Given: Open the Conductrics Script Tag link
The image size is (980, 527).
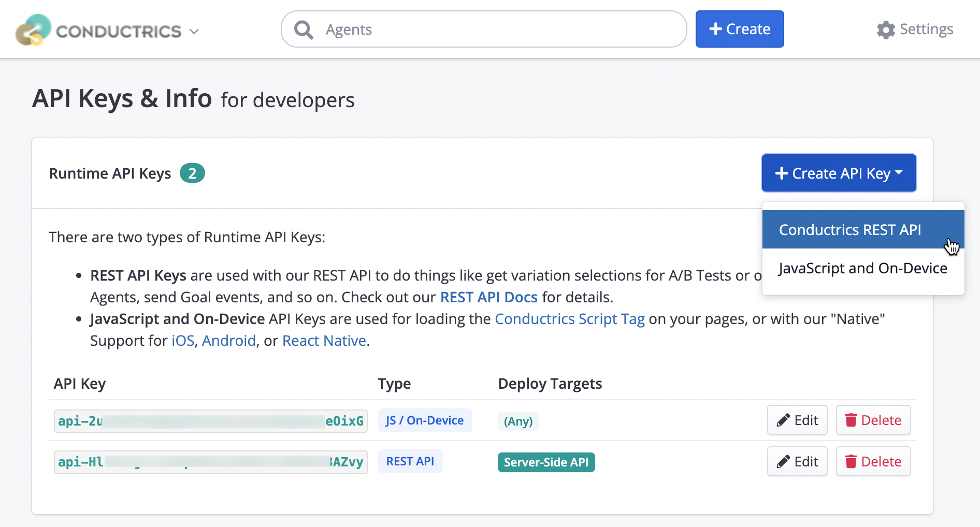Looking at the screenshot, I should [x=569, y=319].
